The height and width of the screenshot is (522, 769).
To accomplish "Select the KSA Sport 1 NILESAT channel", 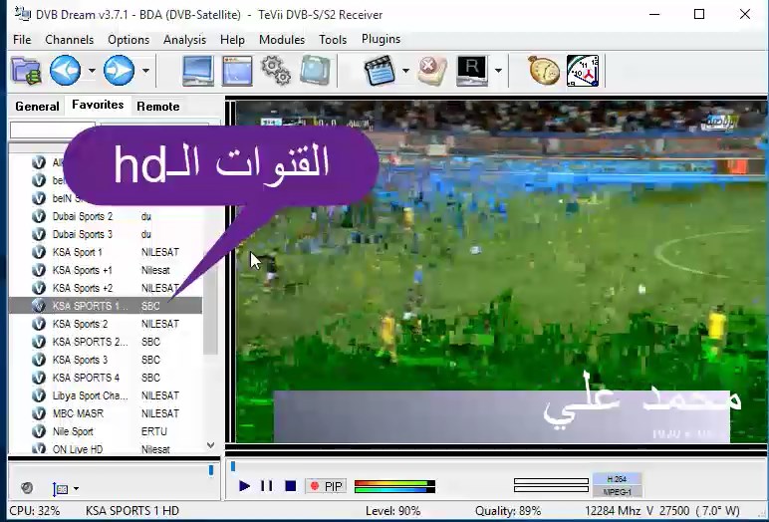I will (x=106, y=252).
